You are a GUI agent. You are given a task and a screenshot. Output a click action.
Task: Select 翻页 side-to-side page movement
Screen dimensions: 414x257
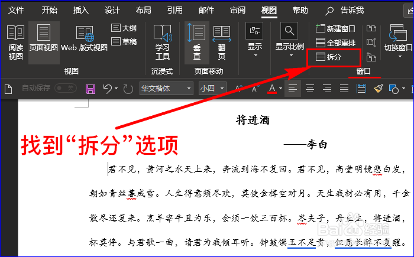pyautogui.click(x=222, y=43)
